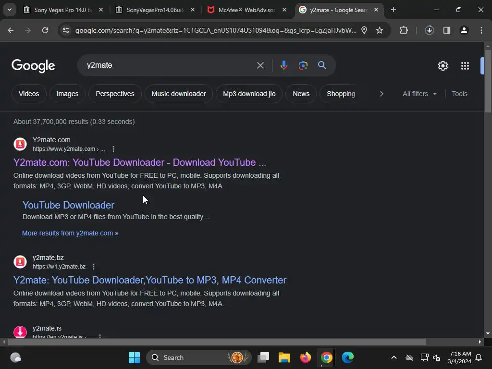Viewport: 492px width, 369px height.
Task: Filter results by Shopping
Action: coord(341,94)
